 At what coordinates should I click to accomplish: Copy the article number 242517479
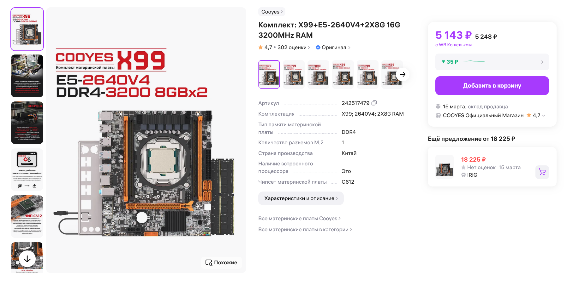pos(374,103)
